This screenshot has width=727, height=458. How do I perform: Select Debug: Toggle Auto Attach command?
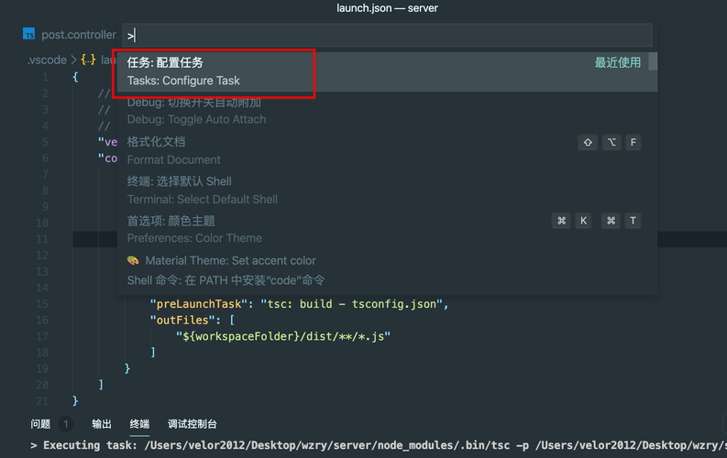[387, 111]
